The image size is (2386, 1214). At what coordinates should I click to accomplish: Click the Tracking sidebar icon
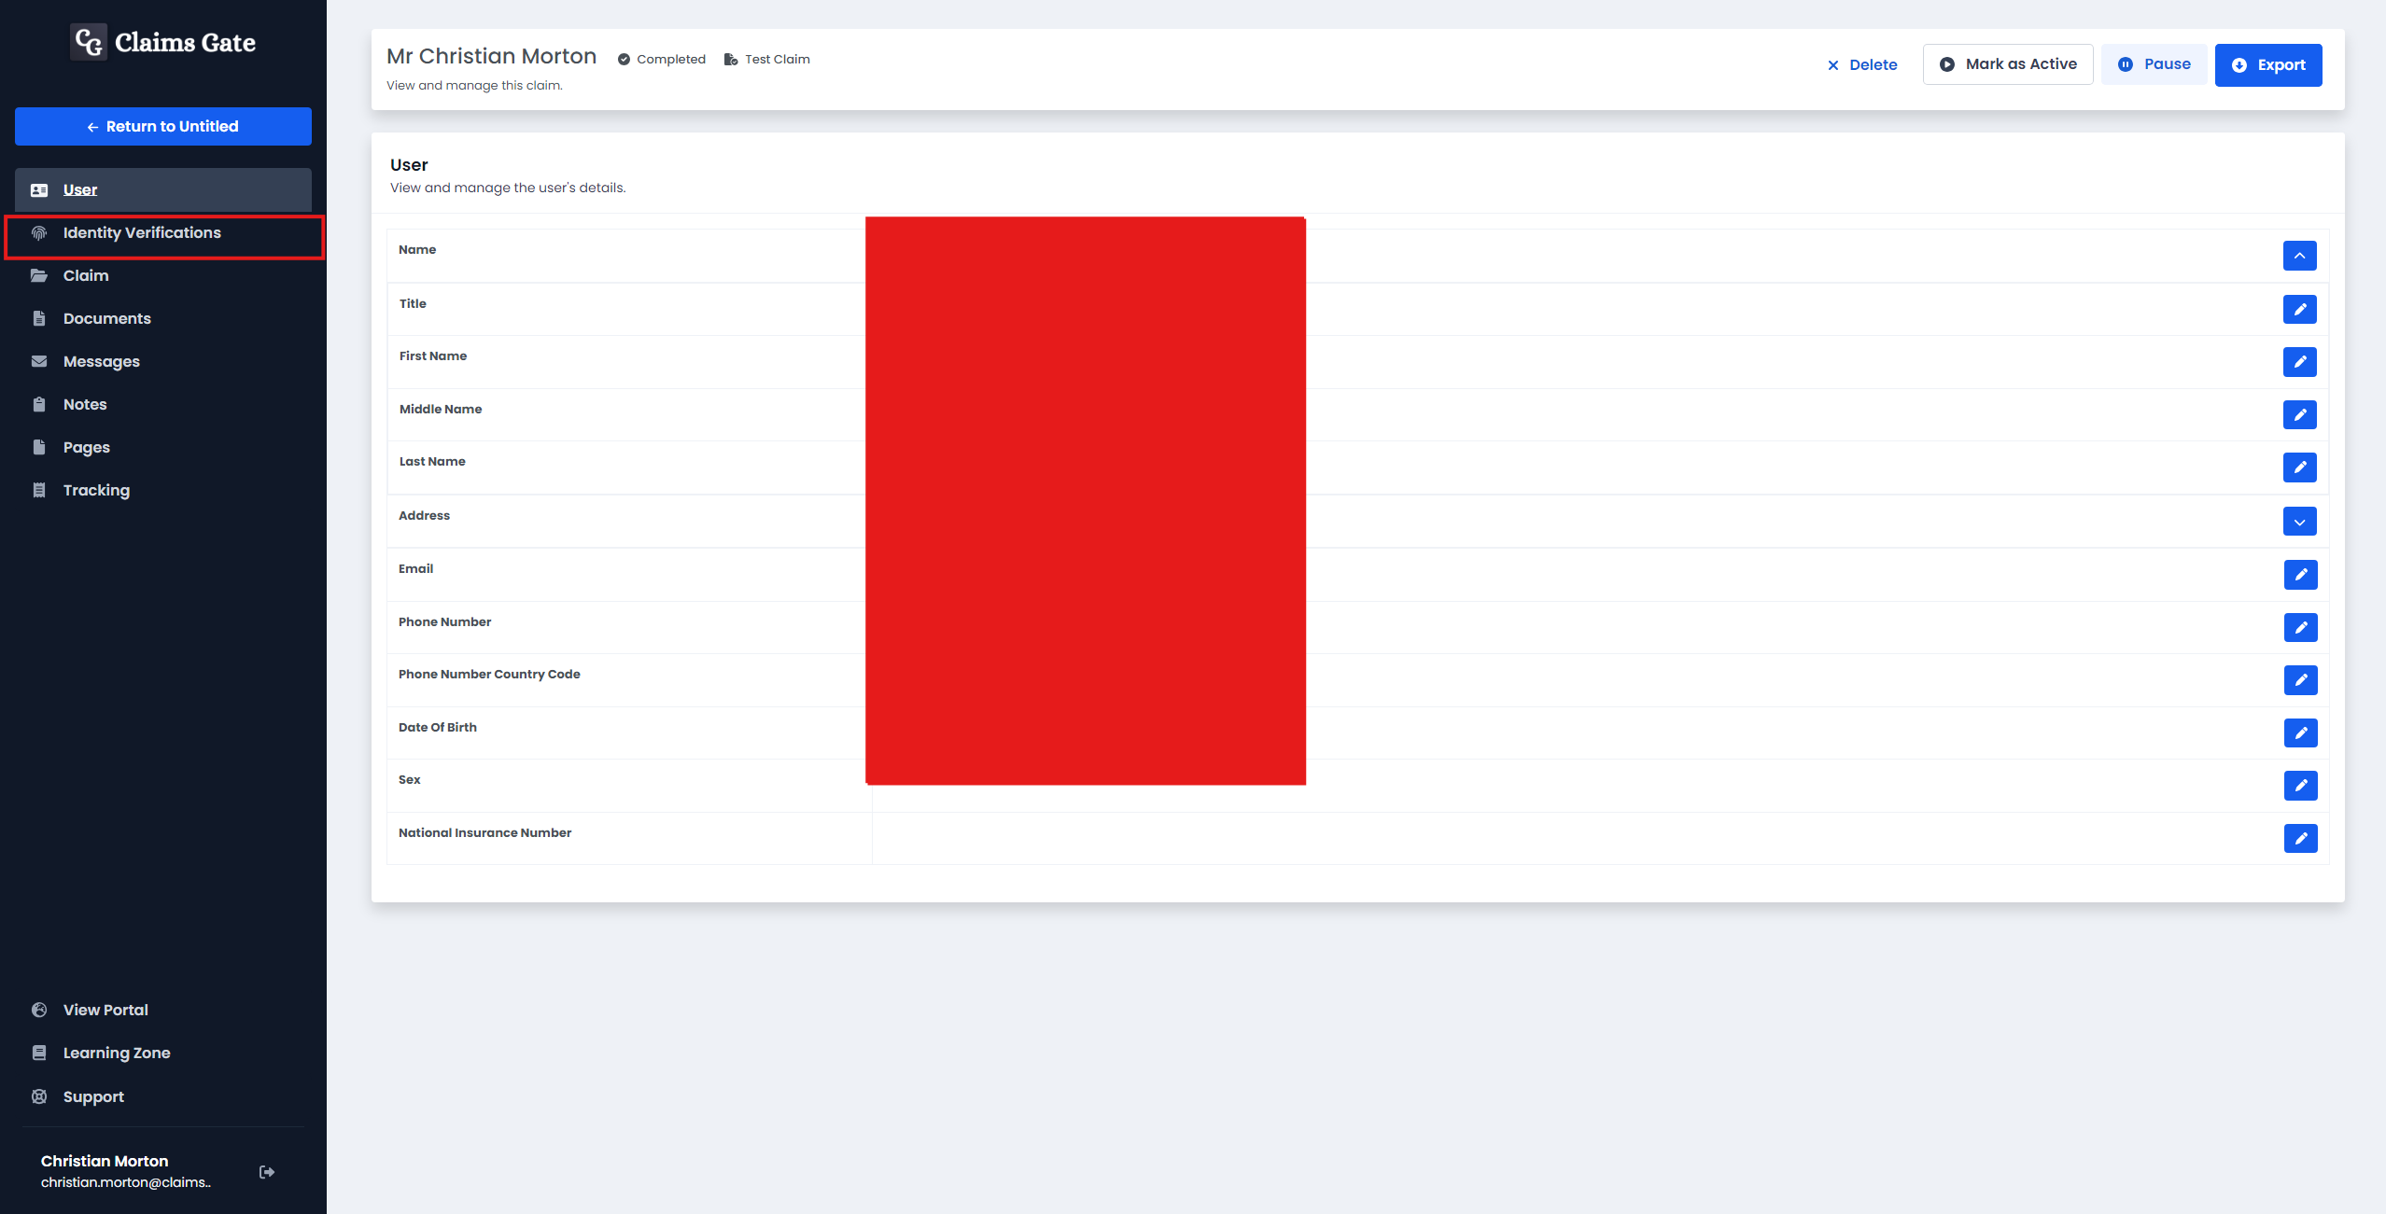(x=38, y=489)
